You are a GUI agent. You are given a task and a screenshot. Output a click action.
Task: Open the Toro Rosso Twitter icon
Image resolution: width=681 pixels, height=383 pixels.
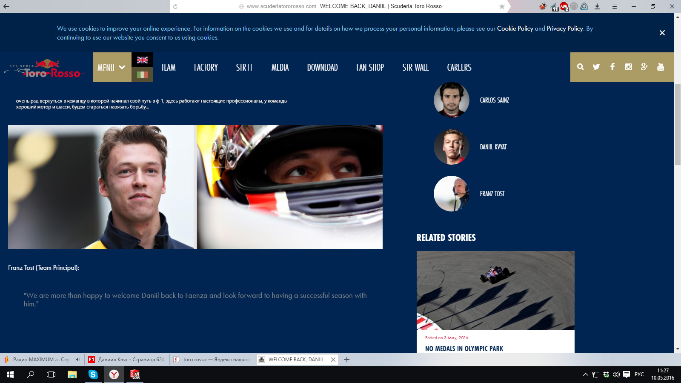[x=596, y=67]
